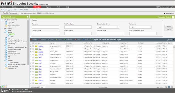The height and width of the screenshot is (93, 175).
Task: Click the File name input field
Action: pyautogui.click(x=45, y=27)
